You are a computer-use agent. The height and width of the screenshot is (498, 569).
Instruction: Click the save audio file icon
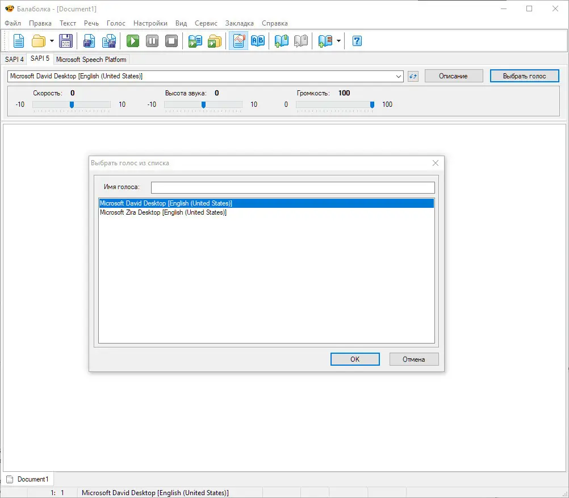(89, 41)
